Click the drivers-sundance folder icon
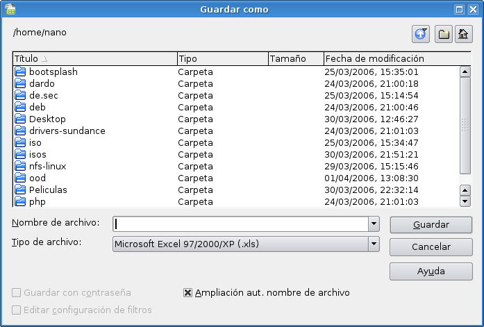Screen dimensions: 484x327 click(x=20, y=131)
